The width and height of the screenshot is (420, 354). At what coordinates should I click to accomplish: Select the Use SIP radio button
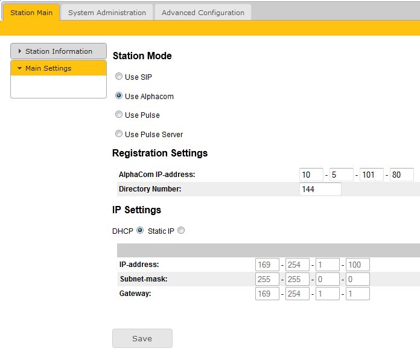point(119,77)
